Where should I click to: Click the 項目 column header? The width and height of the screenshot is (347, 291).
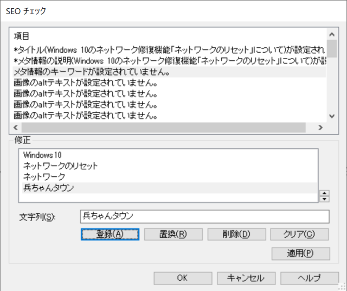point(22,36)
